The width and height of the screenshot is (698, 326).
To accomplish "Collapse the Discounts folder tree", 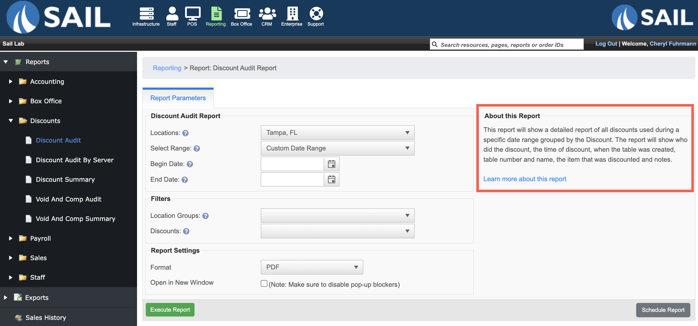I will click(11, 121).
